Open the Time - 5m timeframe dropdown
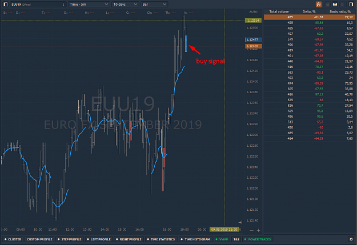The width and height of the screenshot is (357, 245). 89,5
